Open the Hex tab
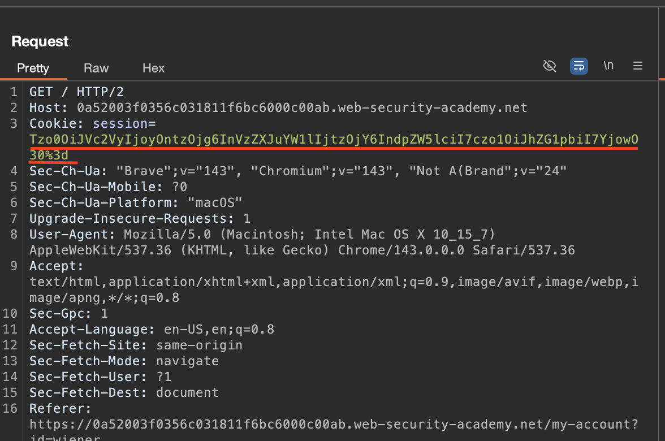The width and height of the screenshot is (665, 441). 153,68
